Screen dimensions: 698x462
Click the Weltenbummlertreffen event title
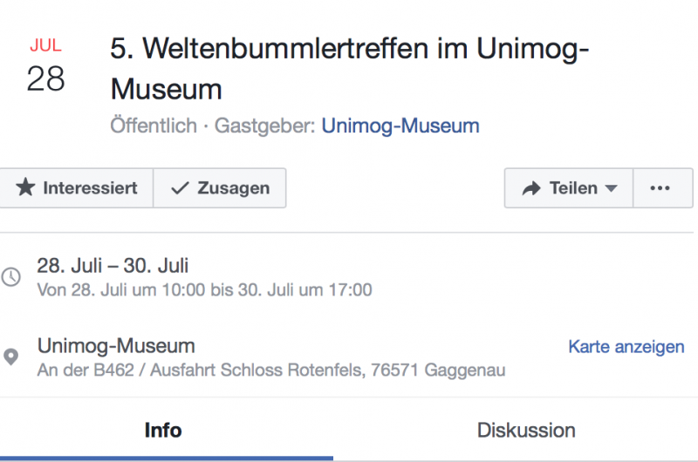pyautogui.click(x=349, y=68)
